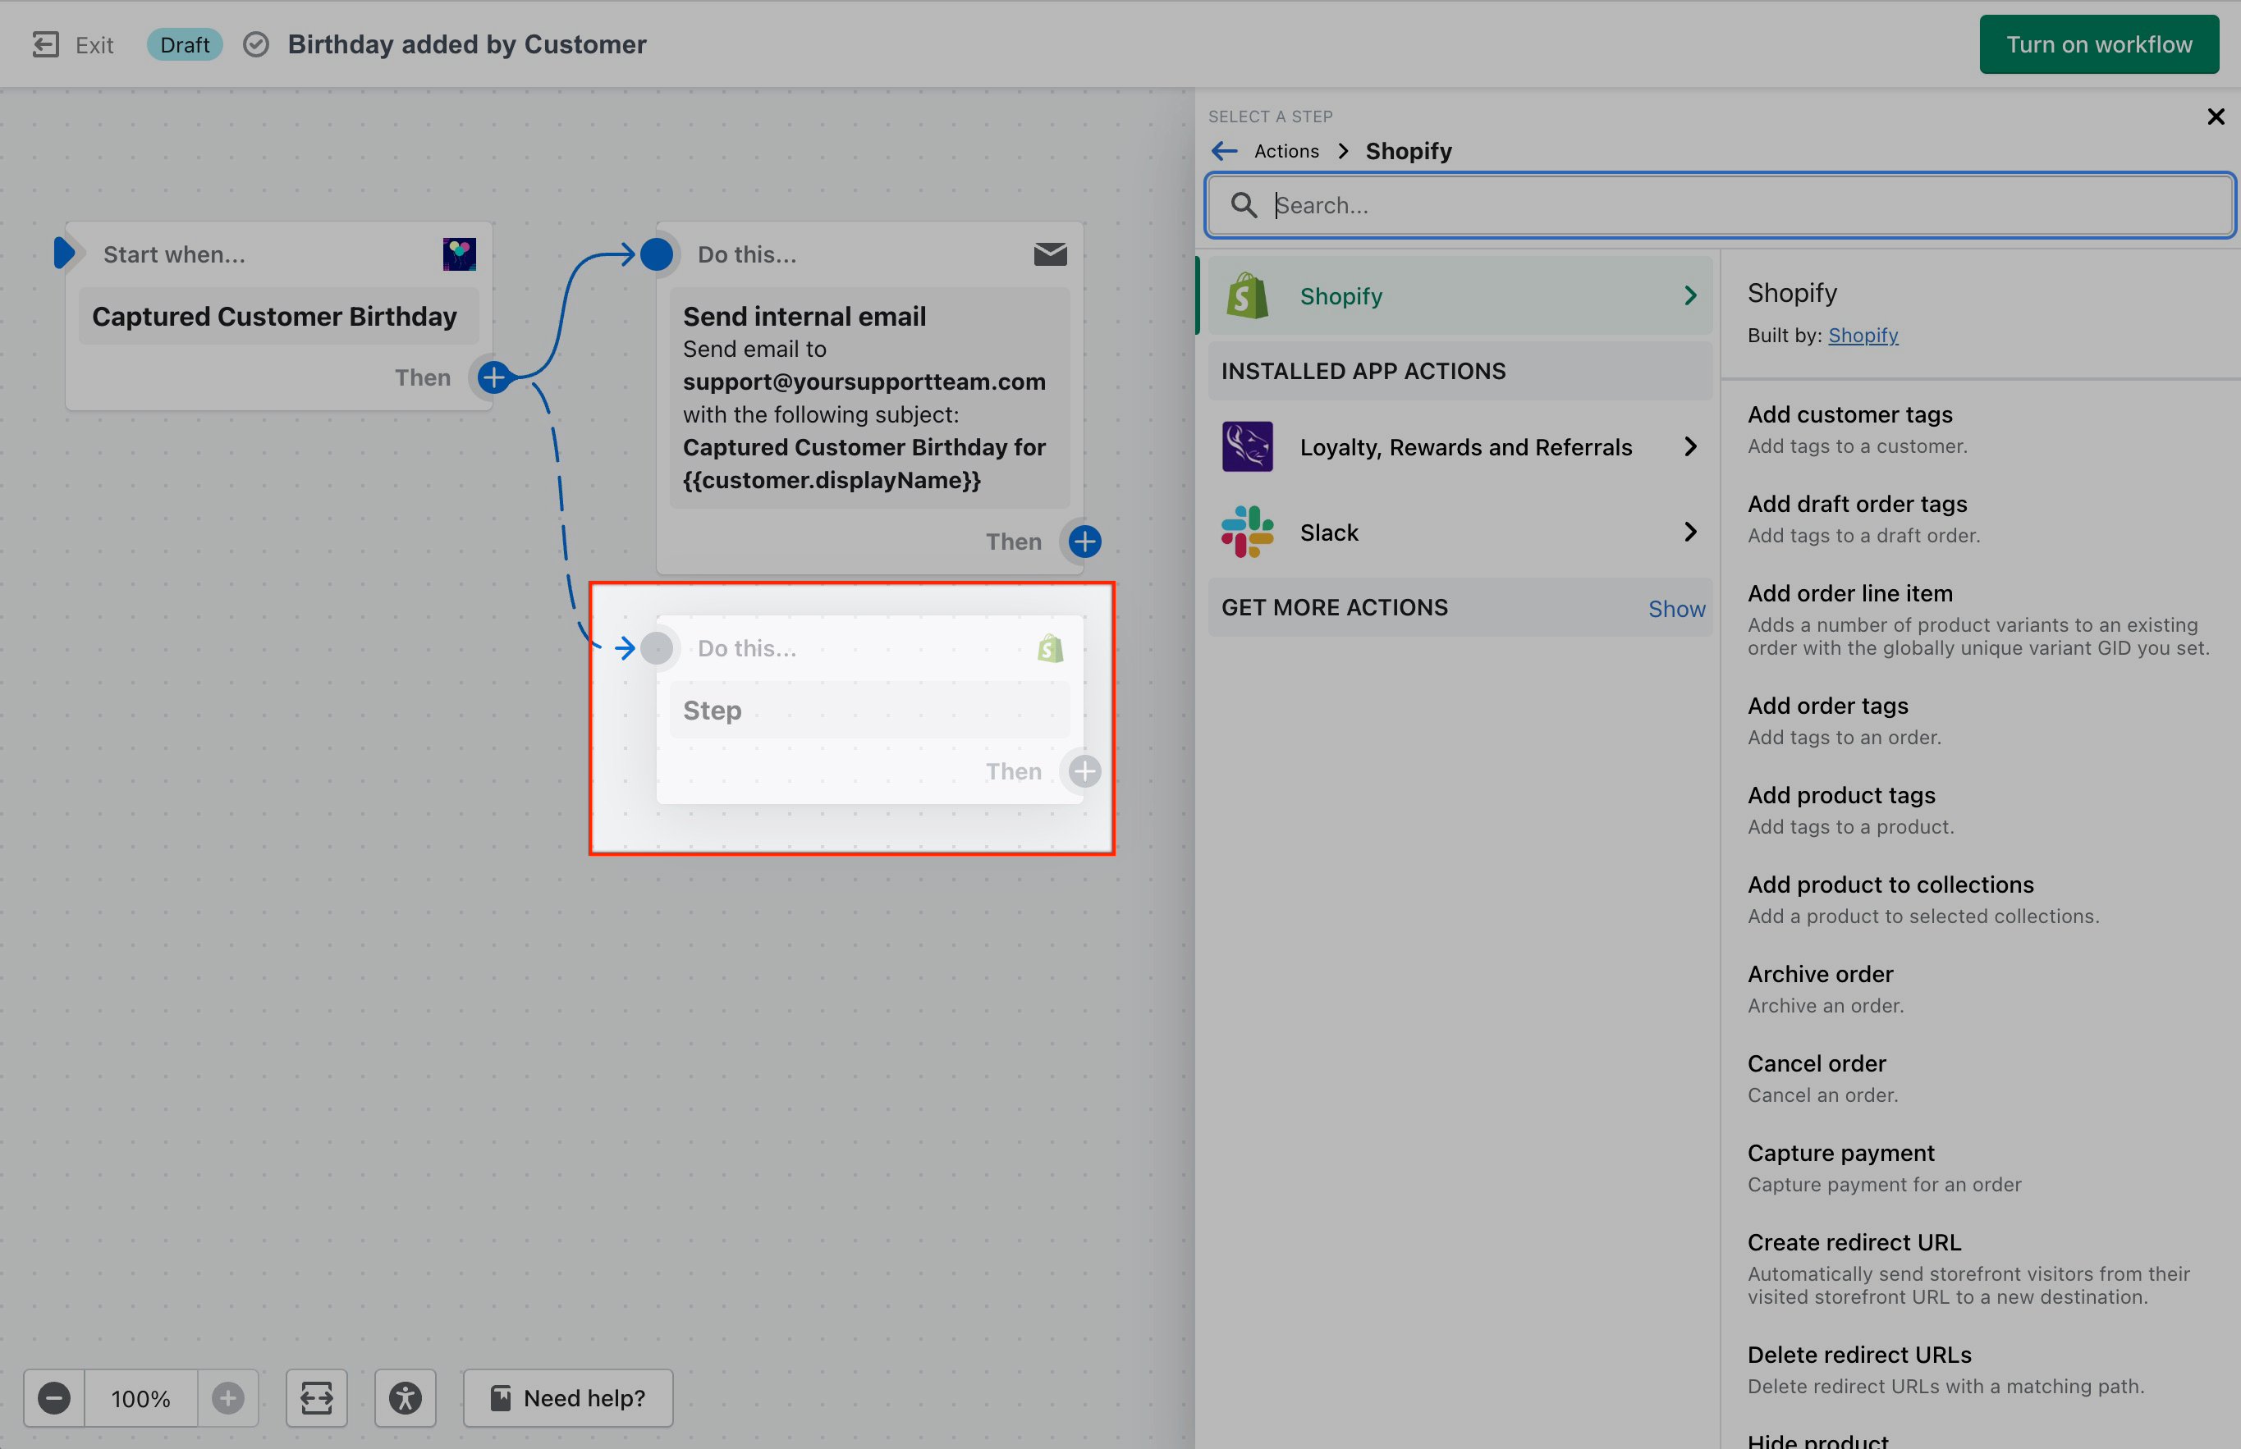Screen dimensions: 2241x1449
Task: Open the accessibility options icon
Action: click(406, 1398)
